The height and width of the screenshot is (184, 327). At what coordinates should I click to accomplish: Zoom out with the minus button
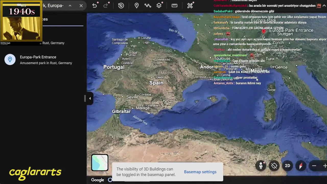[x=314, y=166]
